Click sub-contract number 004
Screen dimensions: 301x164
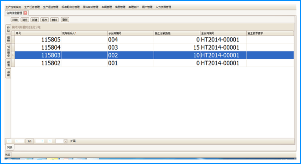(x=130, y=40)
